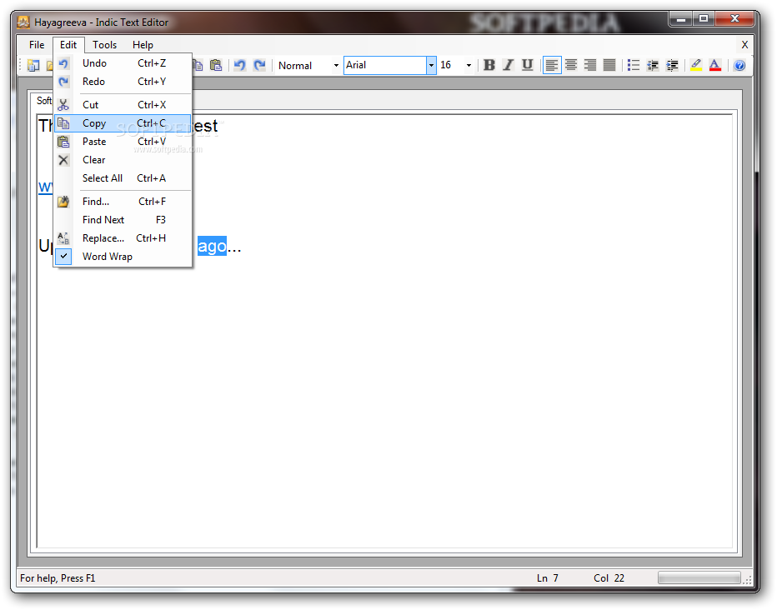Minimize the Hayagreeva window
The image size is (777, 610).
(681, 19)
